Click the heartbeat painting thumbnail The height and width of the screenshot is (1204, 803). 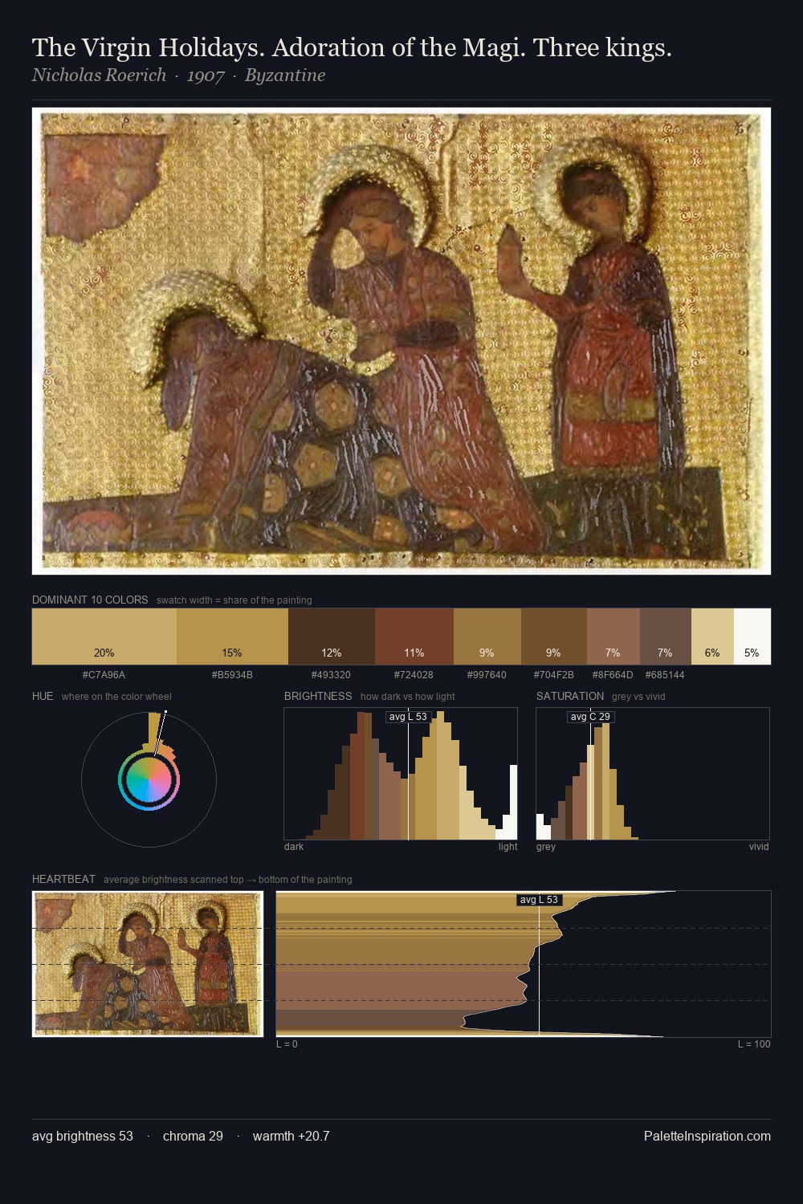(x=148, y=964)
